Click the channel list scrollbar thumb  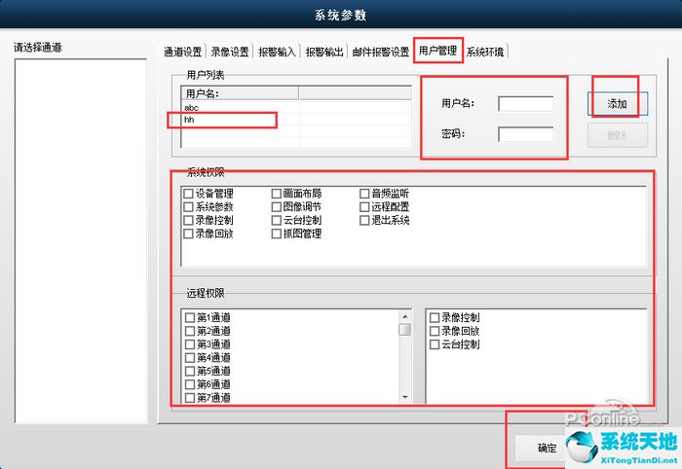pos(405,330)
